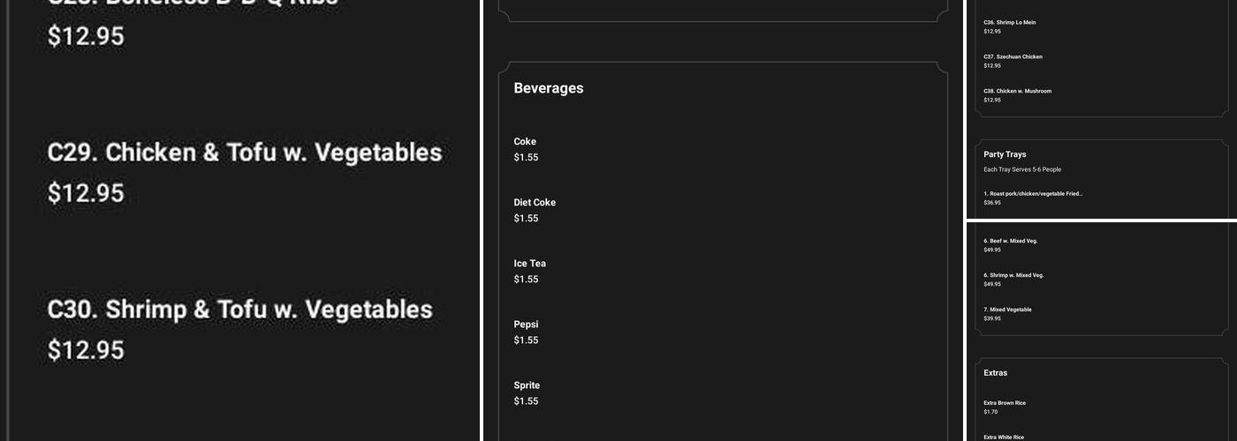Select Sprite from the drinks
The image size is (1237, 441).
tap(527, 385)
